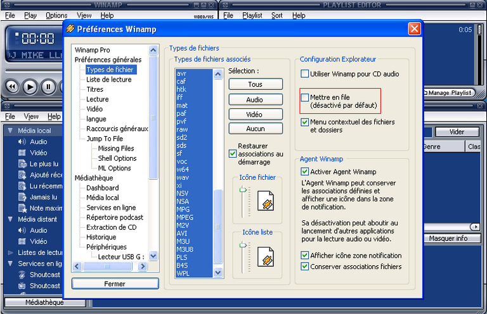This screenshot has height=314, width=487.
Task: Click the Médiathèque button at bottom
Action: (45, 302)
